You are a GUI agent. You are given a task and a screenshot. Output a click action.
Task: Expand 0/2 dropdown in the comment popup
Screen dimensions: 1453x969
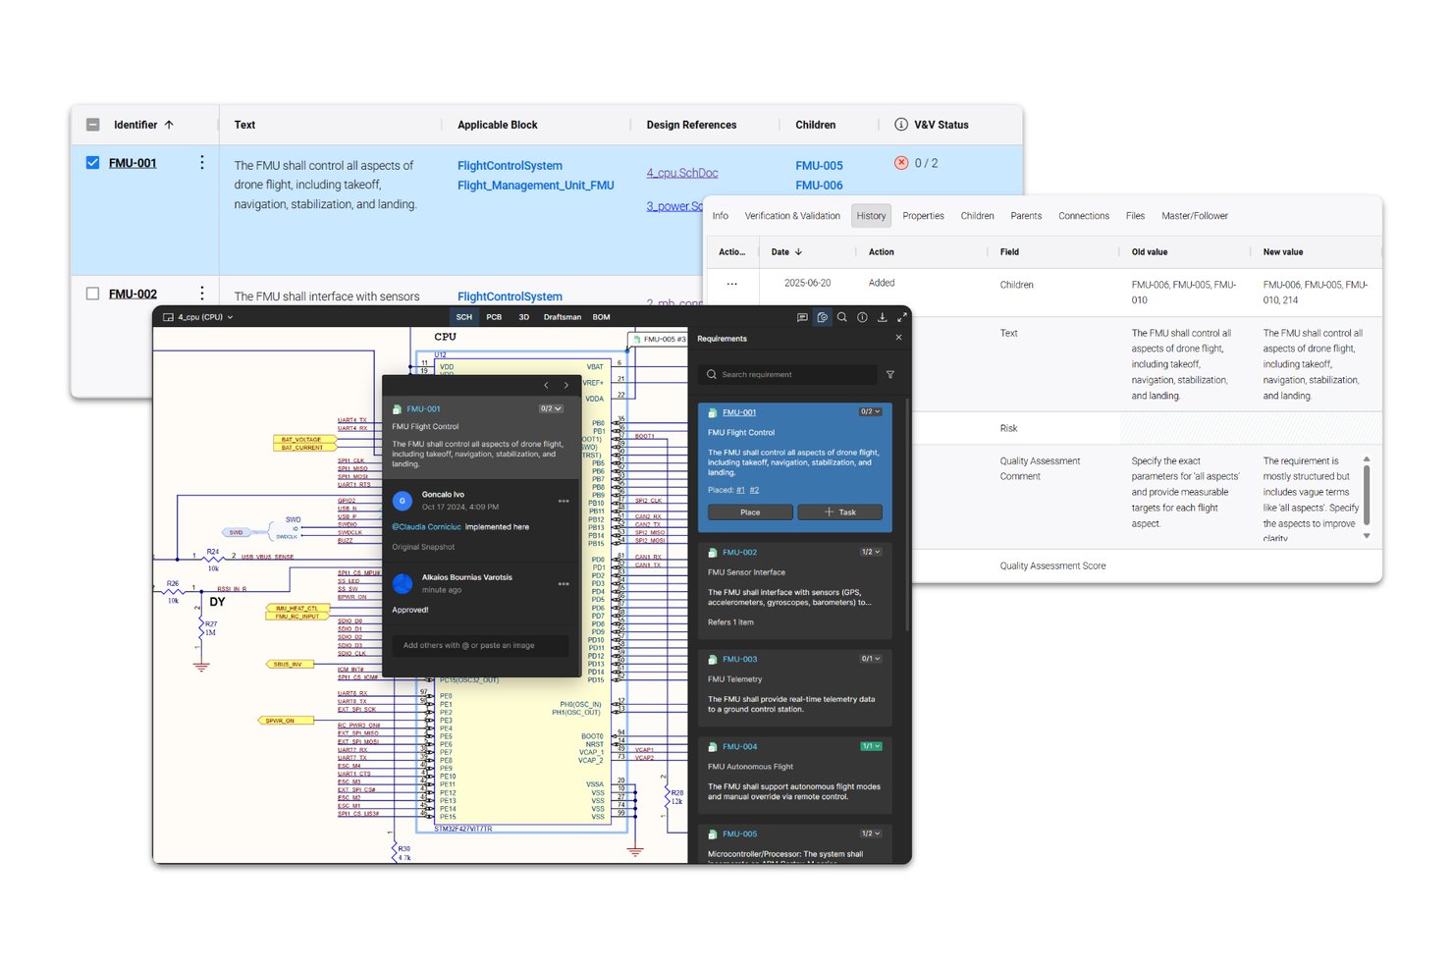pyautogui.click(x=551, y=408)
